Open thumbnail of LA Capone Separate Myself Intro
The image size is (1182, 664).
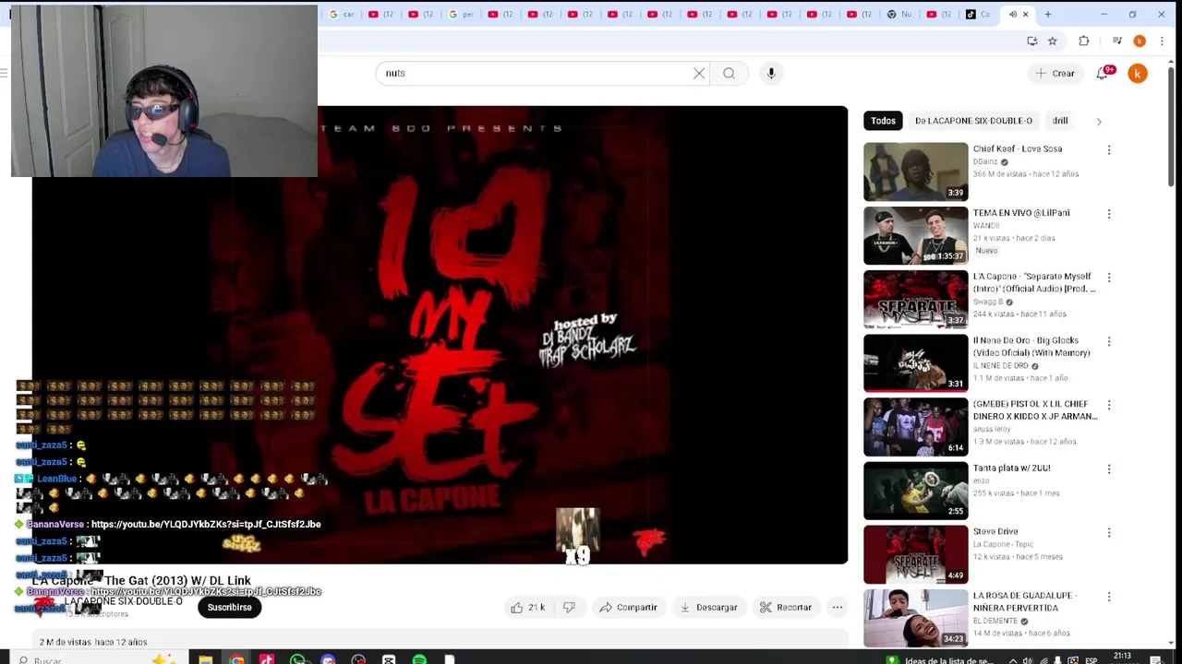(x=916, y=300)
